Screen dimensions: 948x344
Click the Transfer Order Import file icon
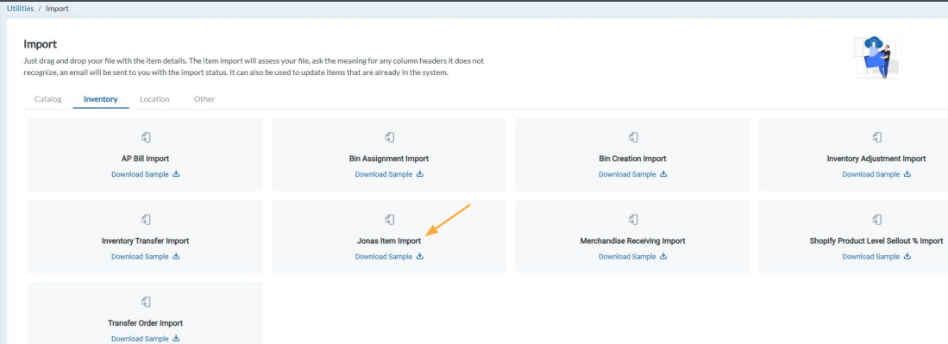pyautogui.click(x=145, y=302)
